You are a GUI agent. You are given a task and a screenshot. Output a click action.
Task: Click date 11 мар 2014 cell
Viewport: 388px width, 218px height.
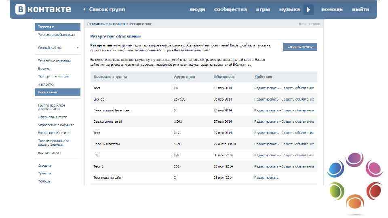tap(223, 88)
